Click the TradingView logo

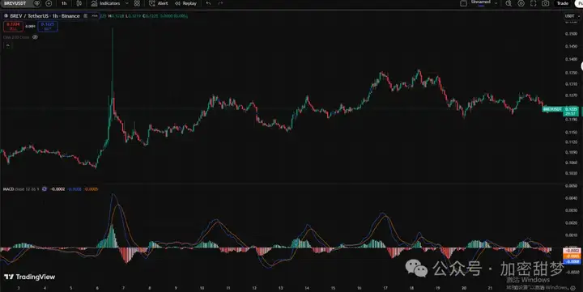tap(30, 277)
